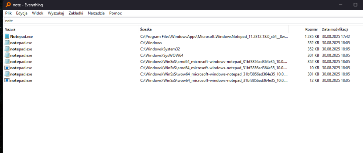The image size is (363, 153).
Task: Open the Plik menu
Action: pyautogui.click(x=8, y=13)
